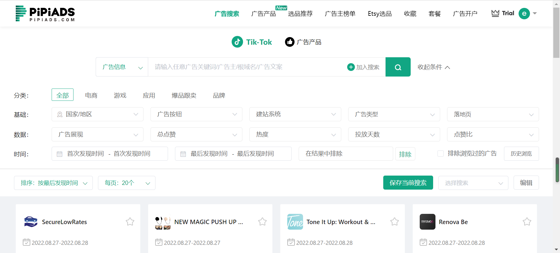Open 选品推荐 navigation item
Viewport: 560px width, 253px height.
300,14
